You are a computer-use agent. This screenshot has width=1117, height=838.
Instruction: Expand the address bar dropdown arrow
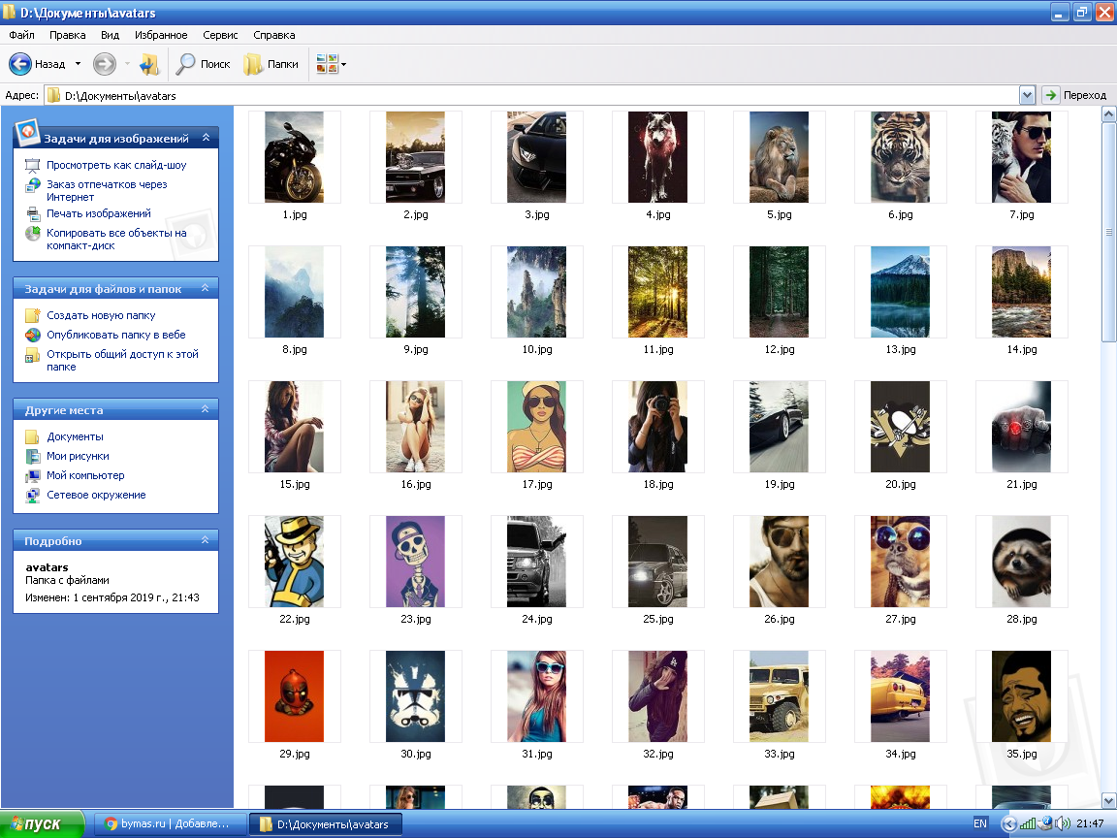[1027, 95]
